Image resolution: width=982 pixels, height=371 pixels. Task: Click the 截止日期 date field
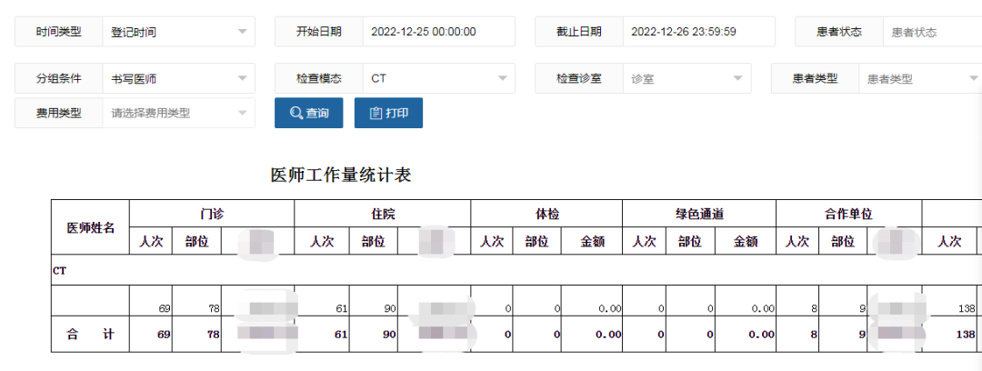click(x=699, y=31)
